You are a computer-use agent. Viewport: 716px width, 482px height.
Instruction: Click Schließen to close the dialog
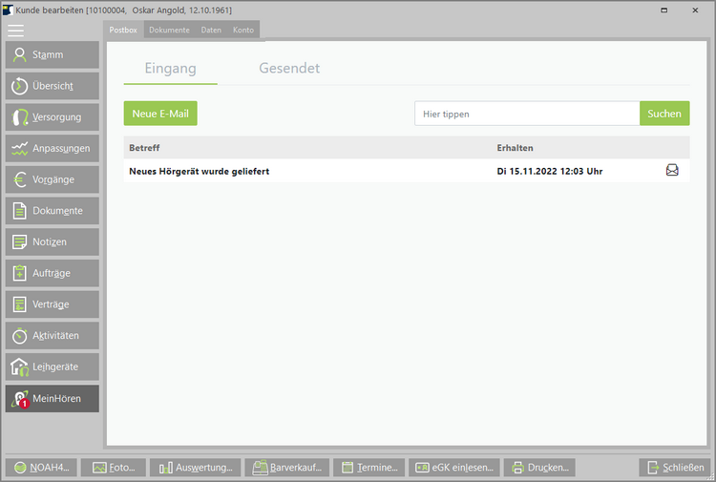(x=675, y=468)
